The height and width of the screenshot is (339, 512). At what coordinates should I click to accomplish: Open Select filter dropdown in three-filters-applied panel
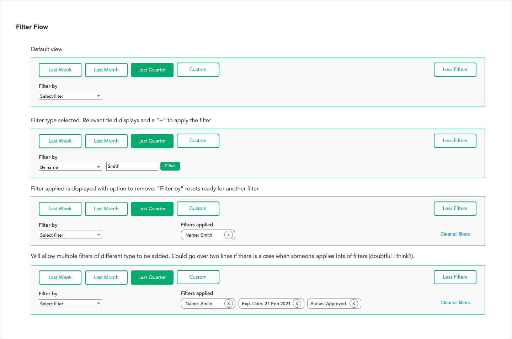tap(70, 303)
